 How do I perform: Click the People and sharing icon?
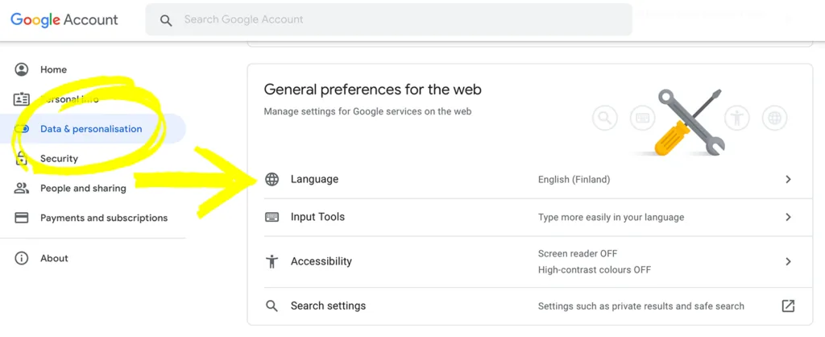click(22, 188)
